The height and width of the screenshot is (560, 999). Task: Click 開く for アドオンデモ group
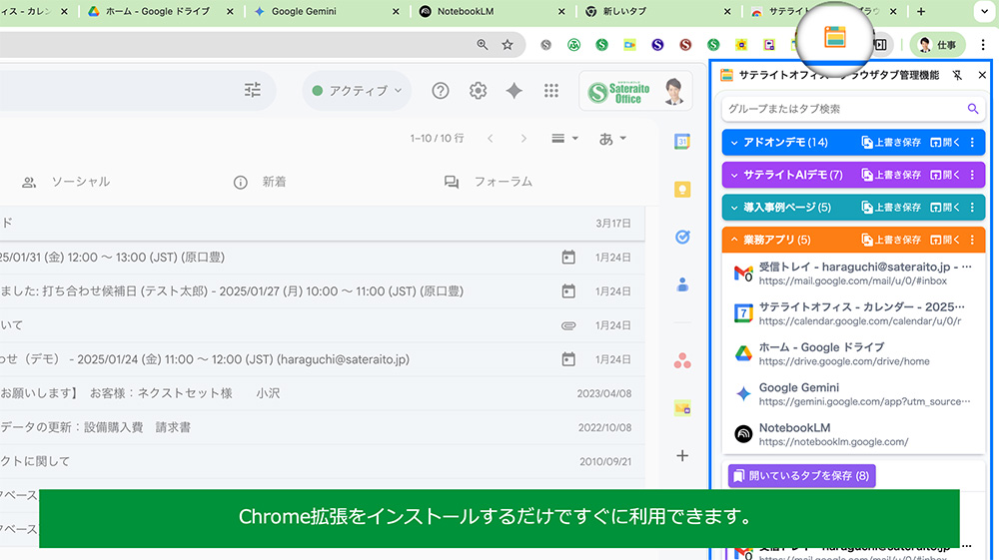945,143
